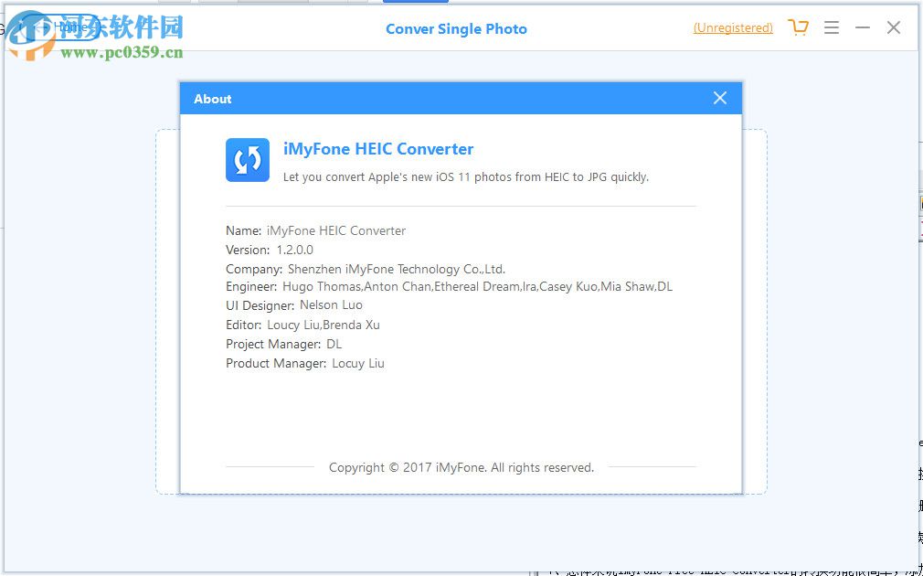Close the About dialog
The image size is (923, 576).
click(x=719, y=98)
